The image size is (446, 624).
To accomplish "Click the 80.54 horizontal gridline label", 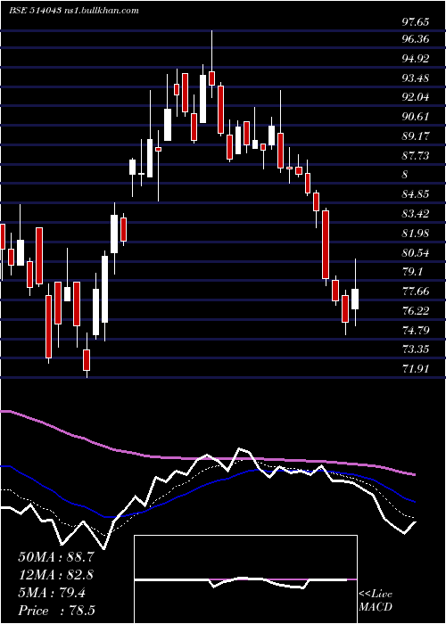I will tap(416, 252).
